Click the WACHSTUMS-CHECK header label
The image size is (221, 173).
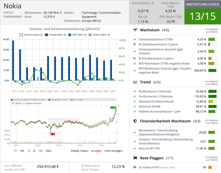203,4
